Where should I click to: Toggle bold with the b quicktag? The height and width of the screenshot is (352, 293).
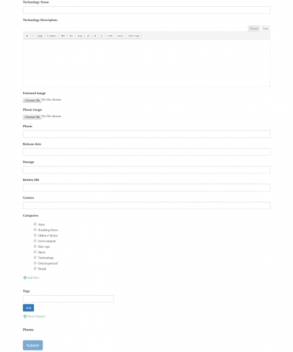click(x=27, y=36)
